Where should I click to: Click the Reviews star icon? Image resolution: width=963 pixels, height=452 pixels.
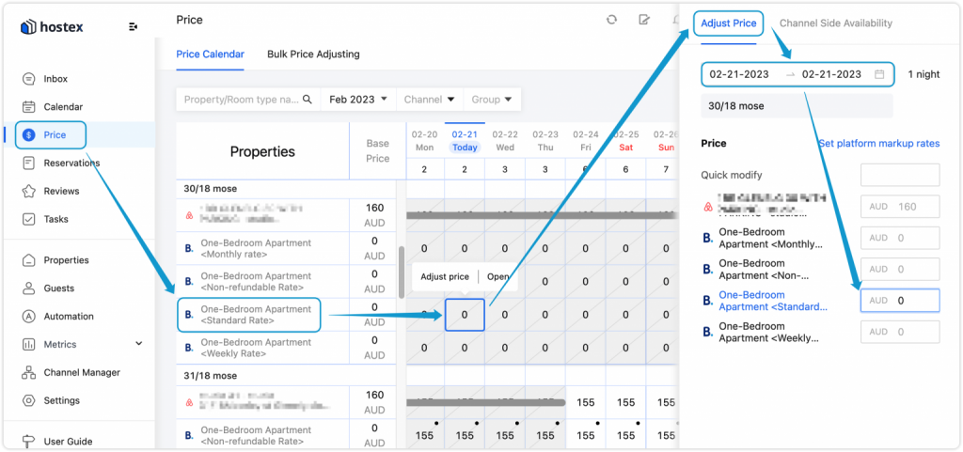[29, 192]
